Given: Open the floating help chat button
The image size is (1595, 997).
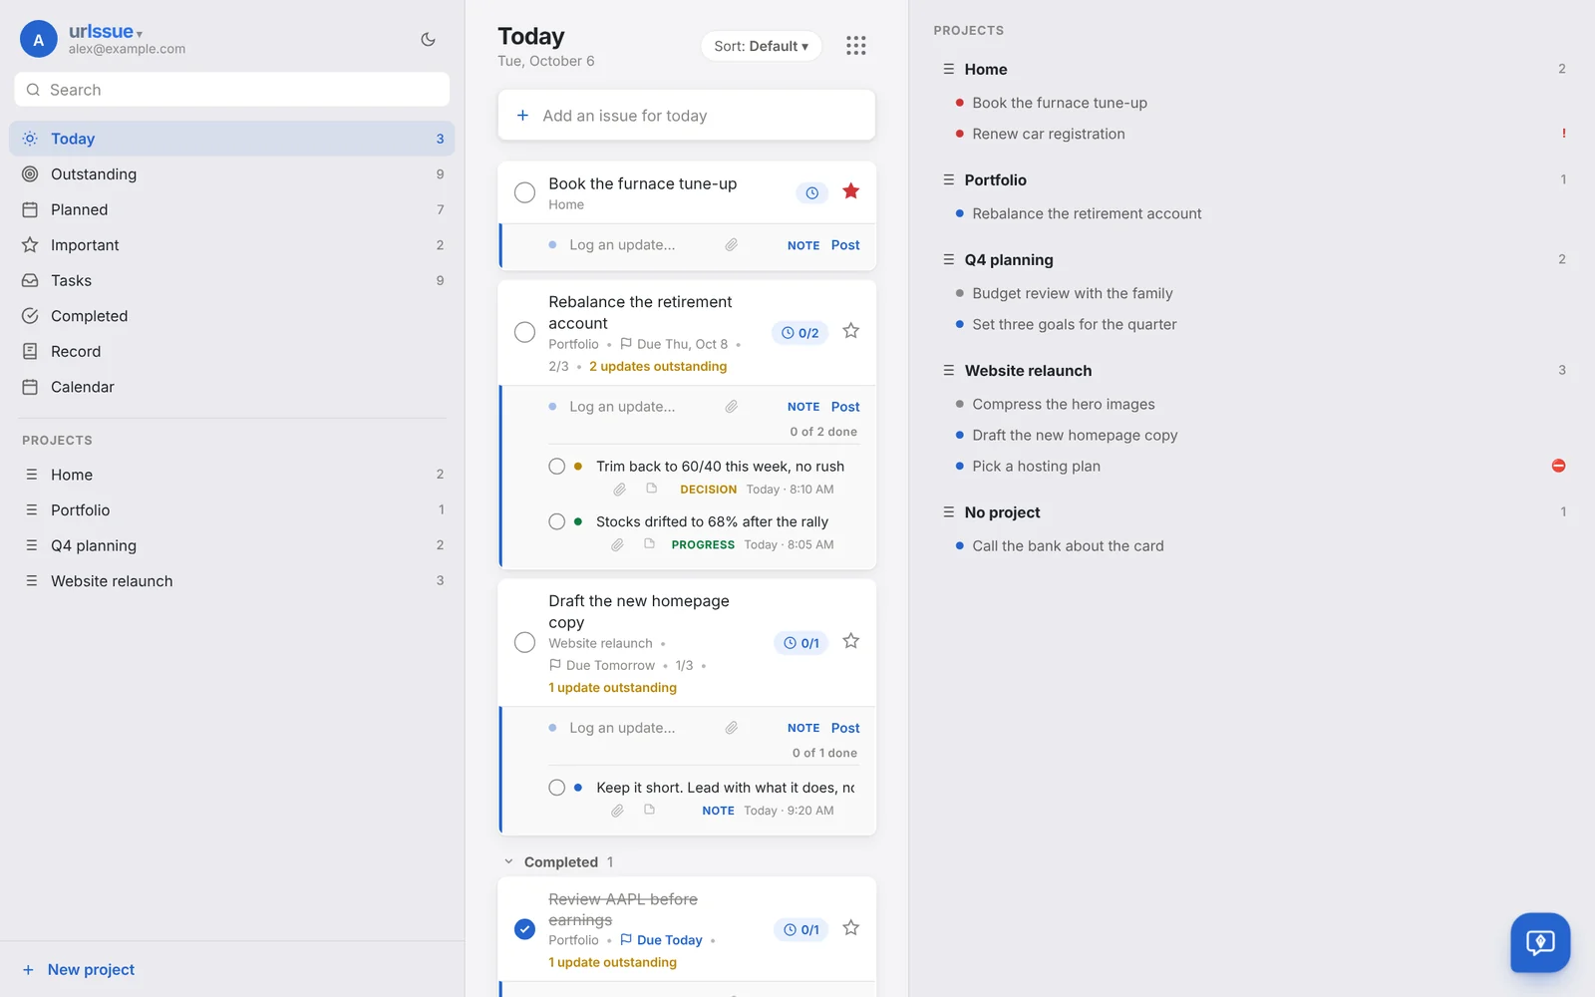Looking at the screenshot, I should (x=1540, y=942).
